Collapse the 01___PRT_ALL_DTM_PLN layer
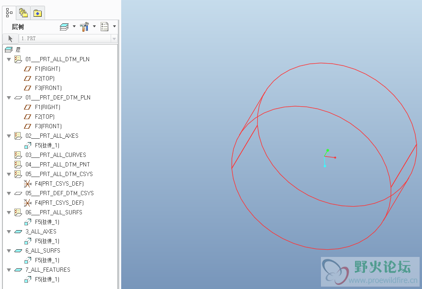 coord(9,59)
